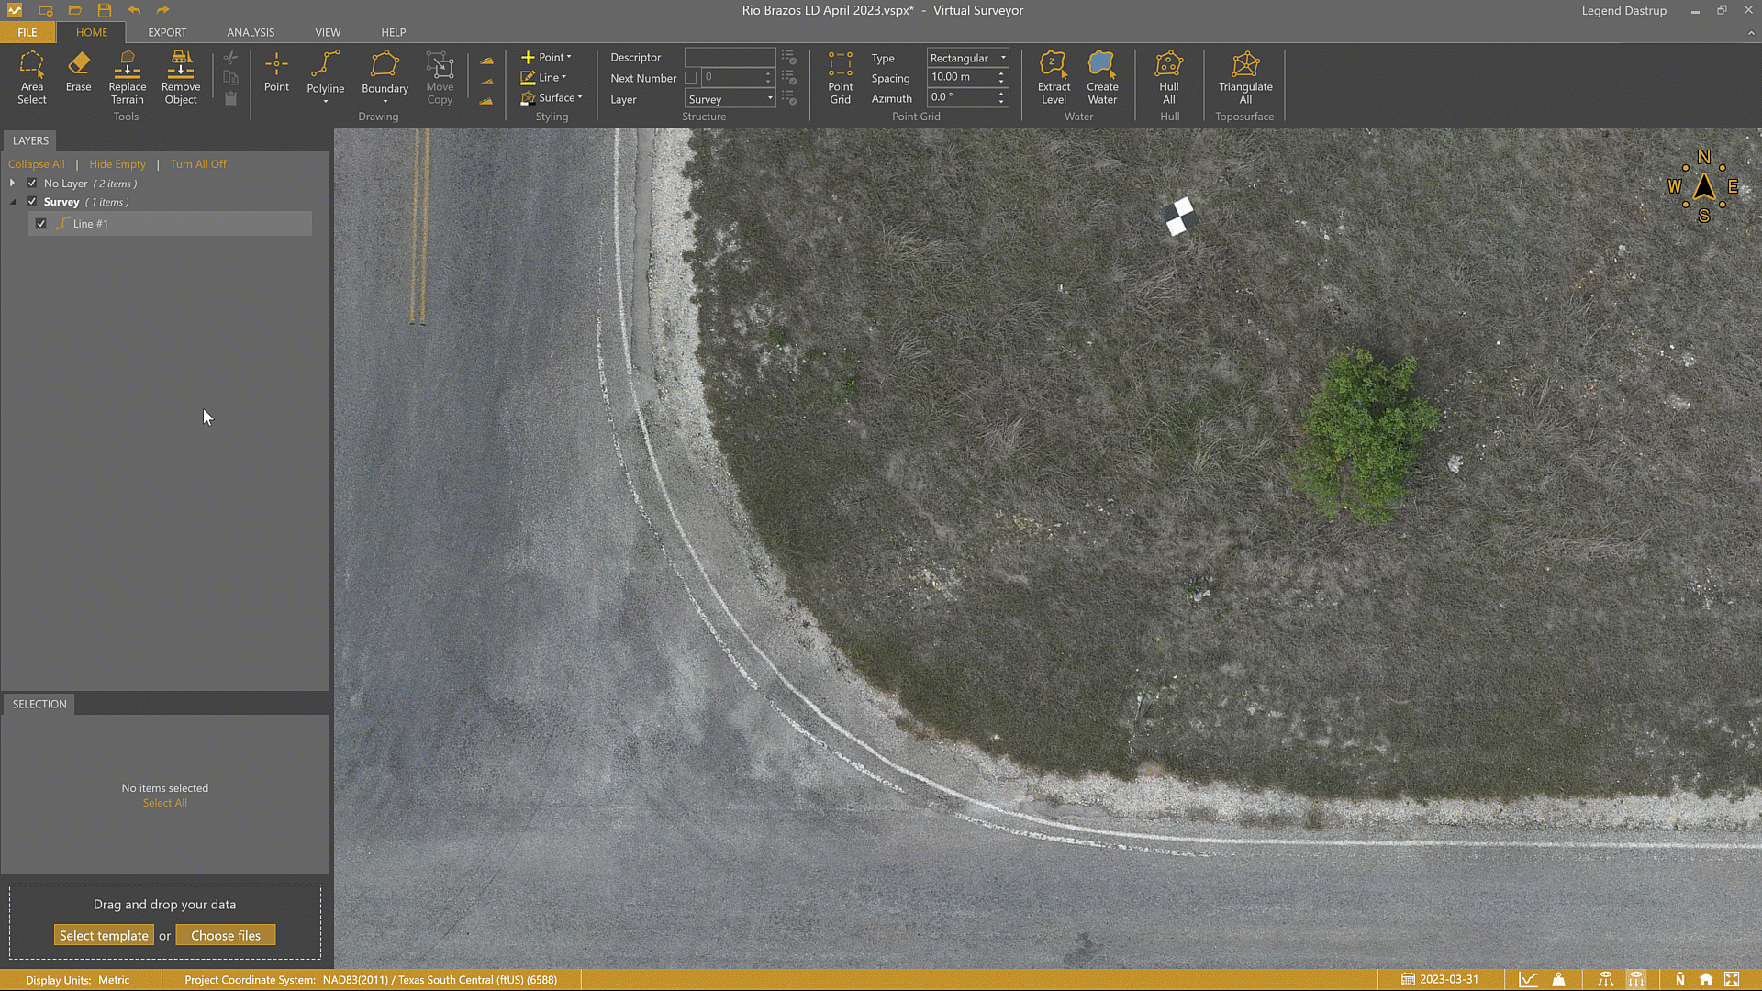Switch to the EXPORT ribbon tab
Screen dimensions: 1762x991
(167, 32)
